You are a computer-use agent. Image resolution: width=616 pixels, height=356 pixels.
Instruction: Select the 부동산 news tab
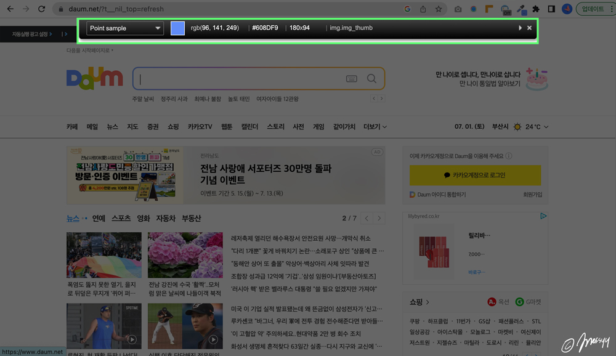pos(192,218)
